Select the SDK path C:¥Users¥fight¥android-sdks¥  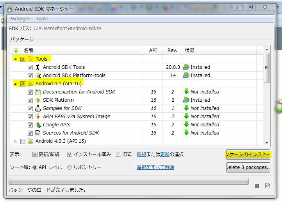(68, 29)
